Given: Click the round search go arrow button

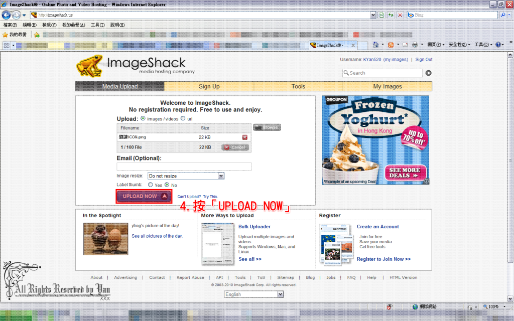Looking at the screenshot, I should [428, 73].
